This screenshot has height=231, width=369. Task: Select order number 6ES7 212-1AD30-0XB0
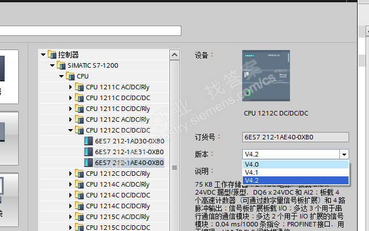point(130,141)
